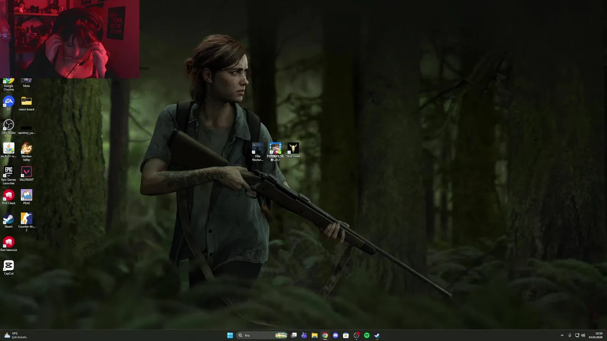Open OBS Studio from the taskbar
The height and width of the screenshot is (341, 607).
356,335
